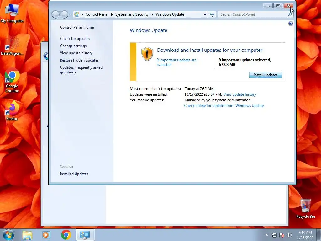Image resolution: width=321 pixels, height=241 pixels.
Task: Launch Windows Media Player from taskbar
Action: coord(46,235)
